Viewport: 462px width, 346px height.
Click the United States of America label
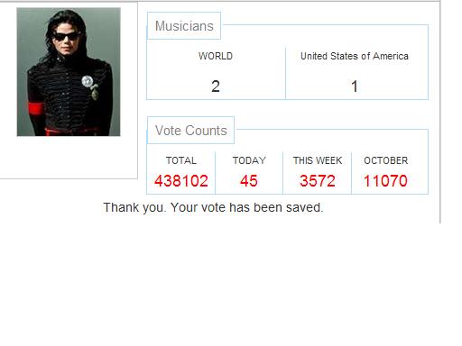point(355,56)
